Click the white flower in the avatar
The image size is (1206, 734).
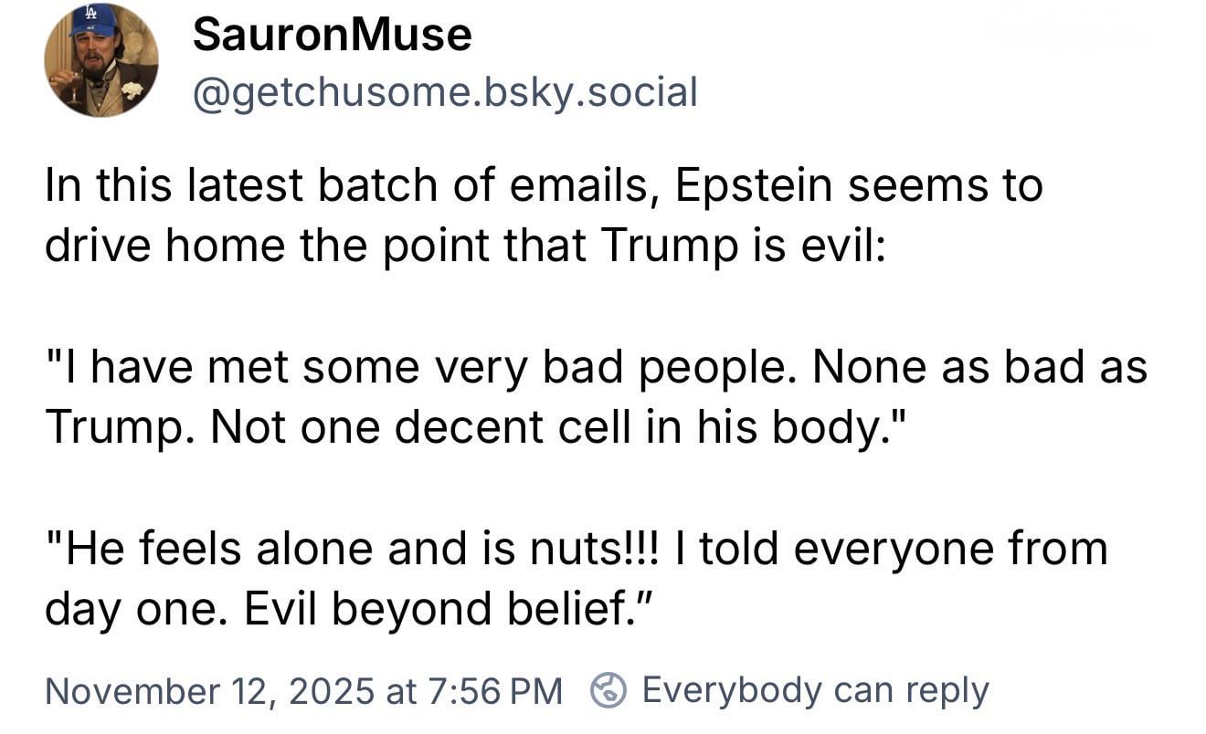[132, 89]
